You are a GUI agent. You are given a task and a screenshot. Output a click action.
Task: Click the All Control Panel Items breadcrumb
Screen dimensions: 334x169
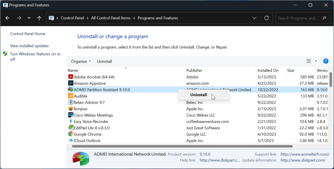[111, 18]
